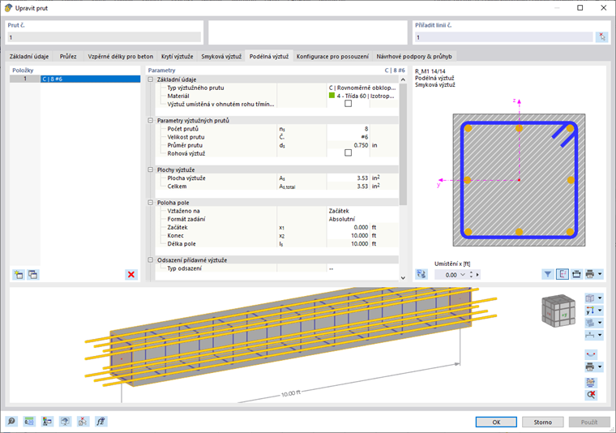Collapse the 'Základní údaje' parameter group

(x=151, y=79)
